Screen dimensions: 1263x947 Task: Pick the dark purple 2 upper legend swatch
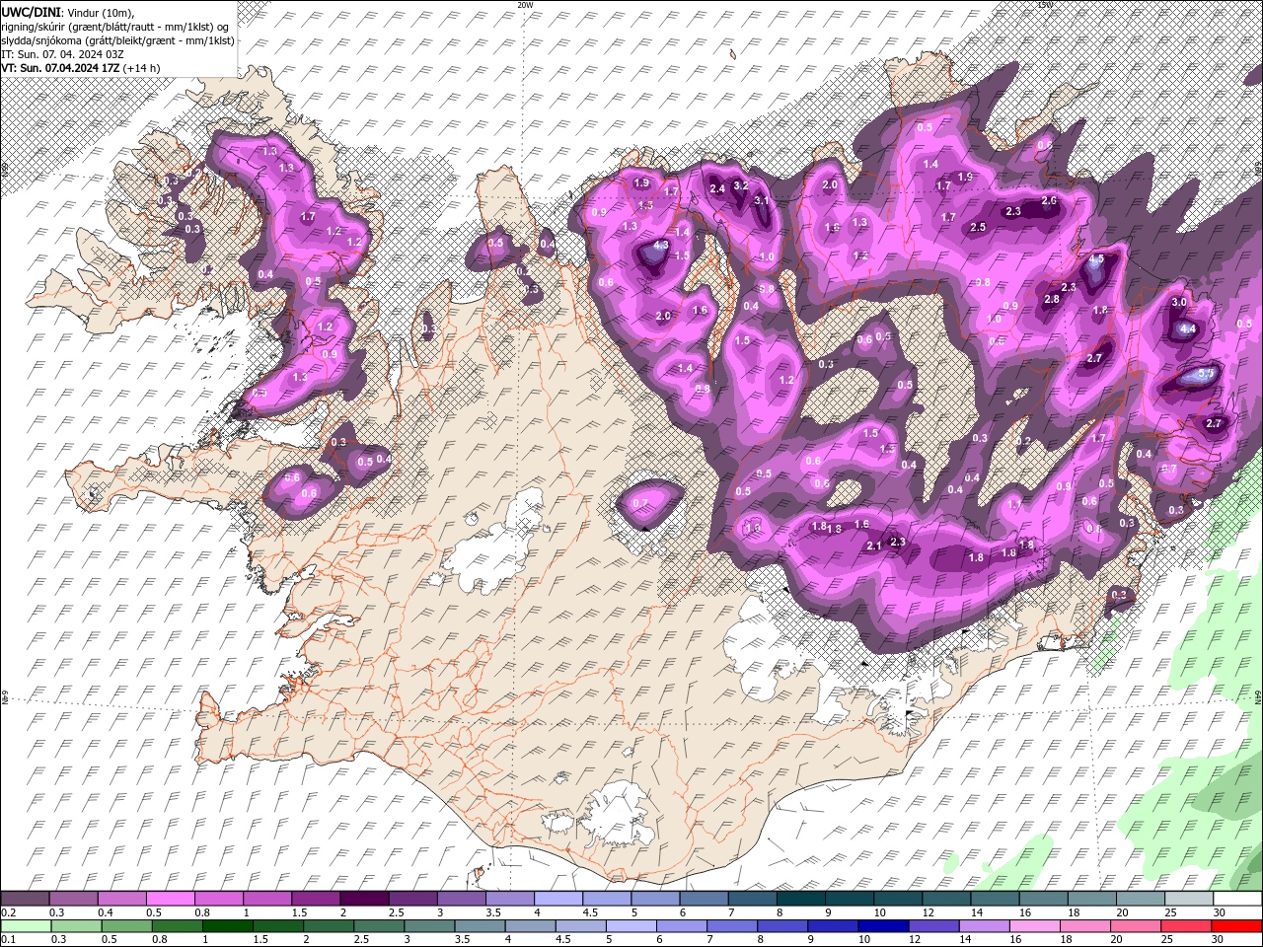364,899
